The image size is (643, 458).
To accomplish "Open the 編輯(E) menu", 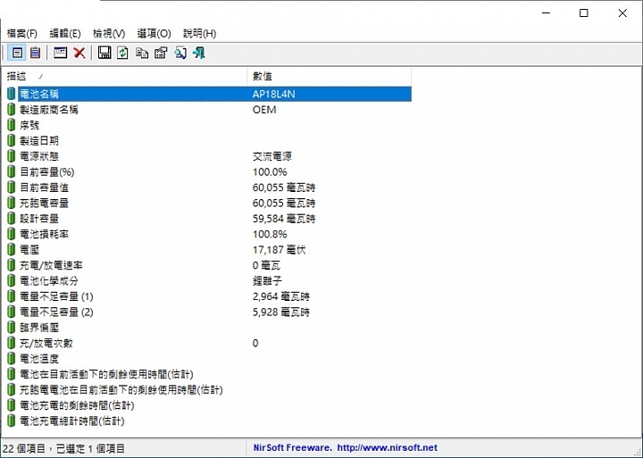I will coord(65,33).
